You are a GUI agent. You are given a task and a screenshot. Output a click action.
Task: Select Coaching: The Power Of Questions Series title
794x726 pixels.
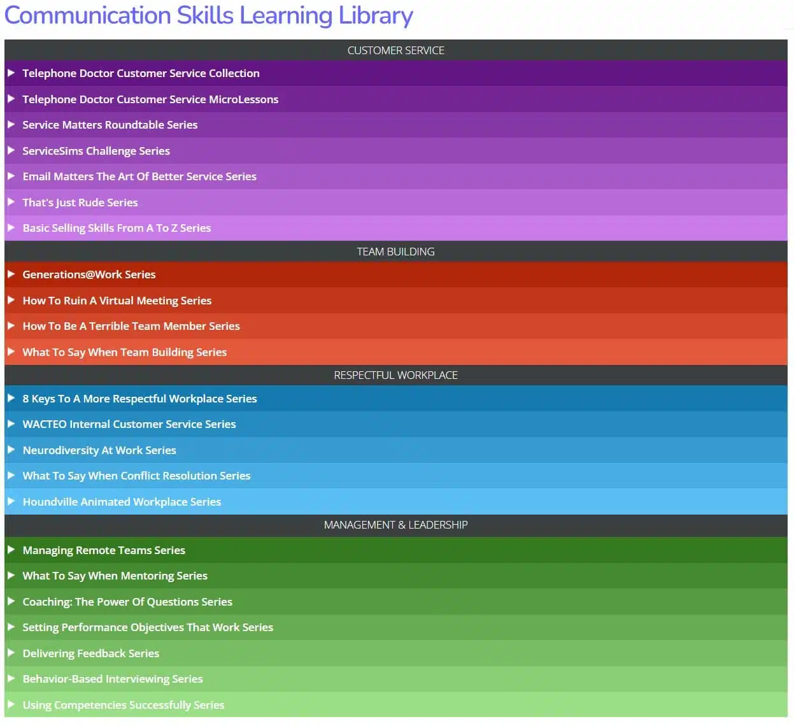pos(127,602)
